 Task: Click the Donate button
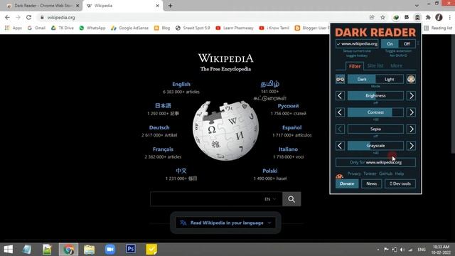pyautogui.click(x=347, y=183)
